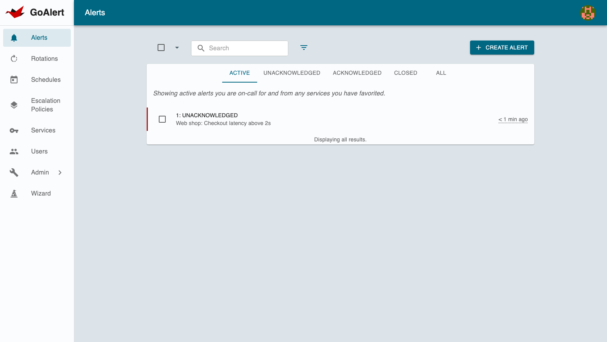This screenshot has height=342, width=607.
Task: Open the alerts filter options icon
Action: point(304,48)
